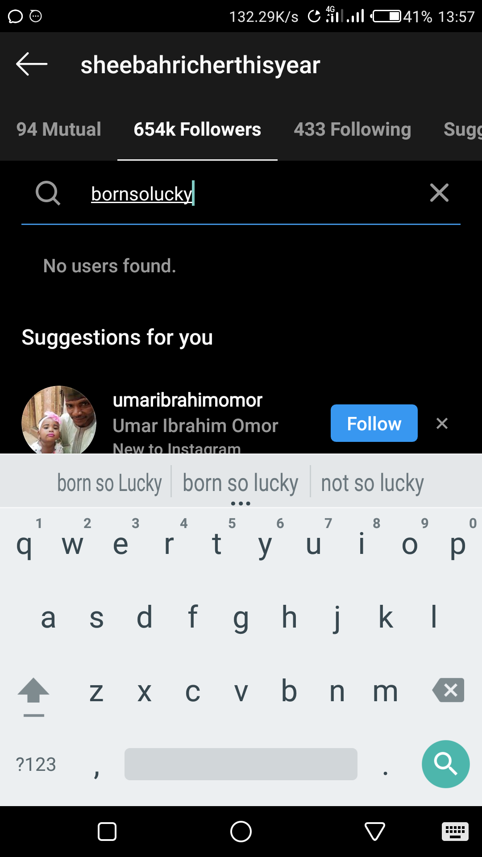Dismiss umaribrahimomor suggestion with X
The height and width of the screenshot is (857, 482).
tap(442, 423)
